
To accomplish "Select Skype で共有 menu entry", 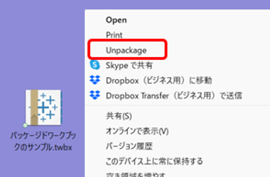I will (x=129, y=66).
